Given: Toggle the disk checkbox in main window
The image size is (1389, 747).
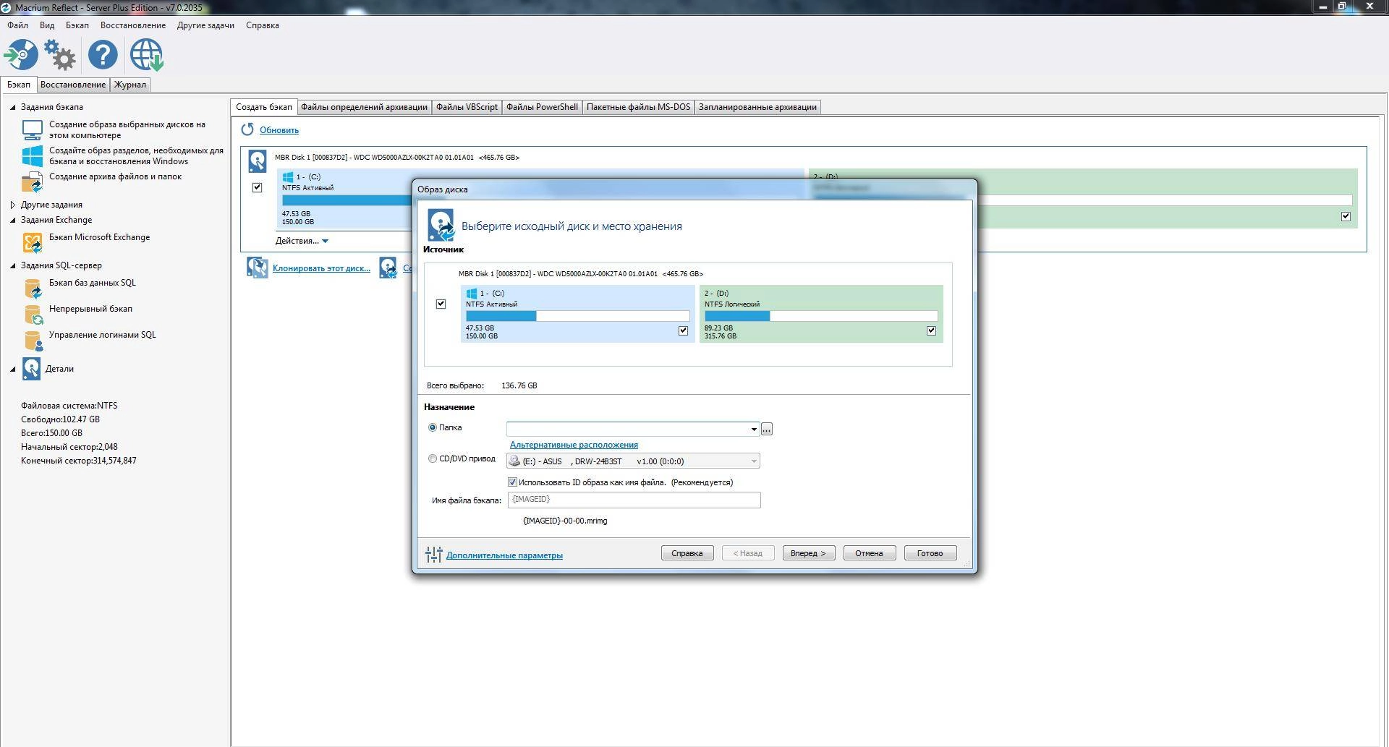Looking at the screenshot, I should click(257, 187).
